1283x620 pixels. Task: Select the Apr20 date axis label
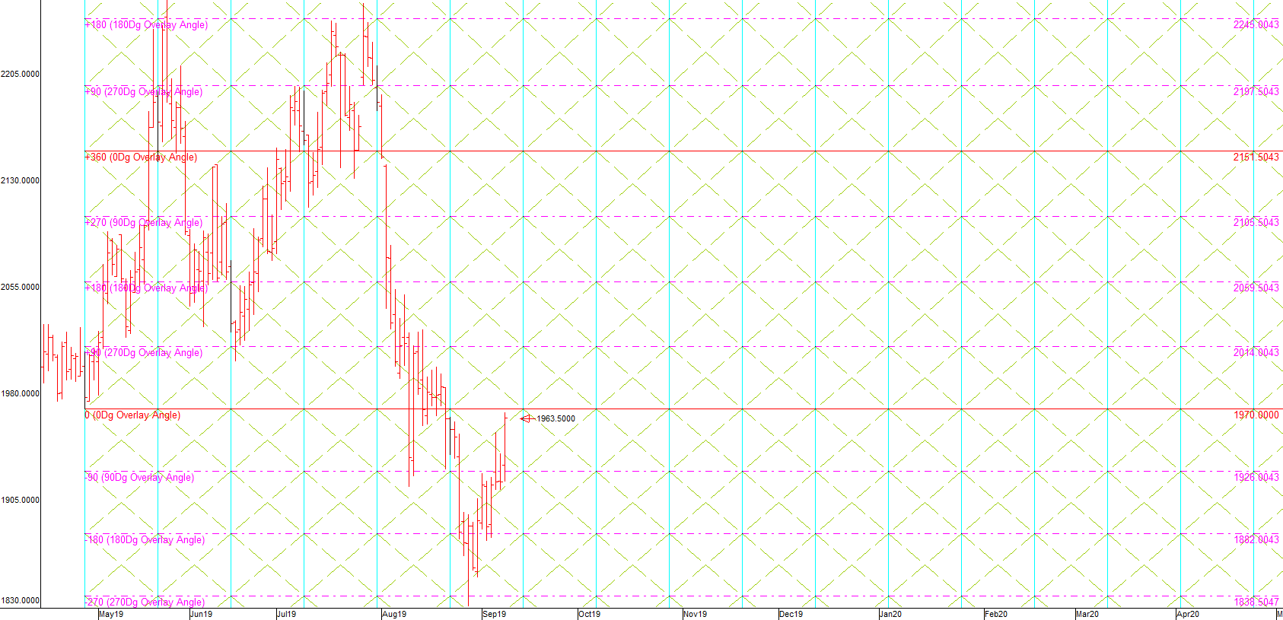[x=1188, y=615]
